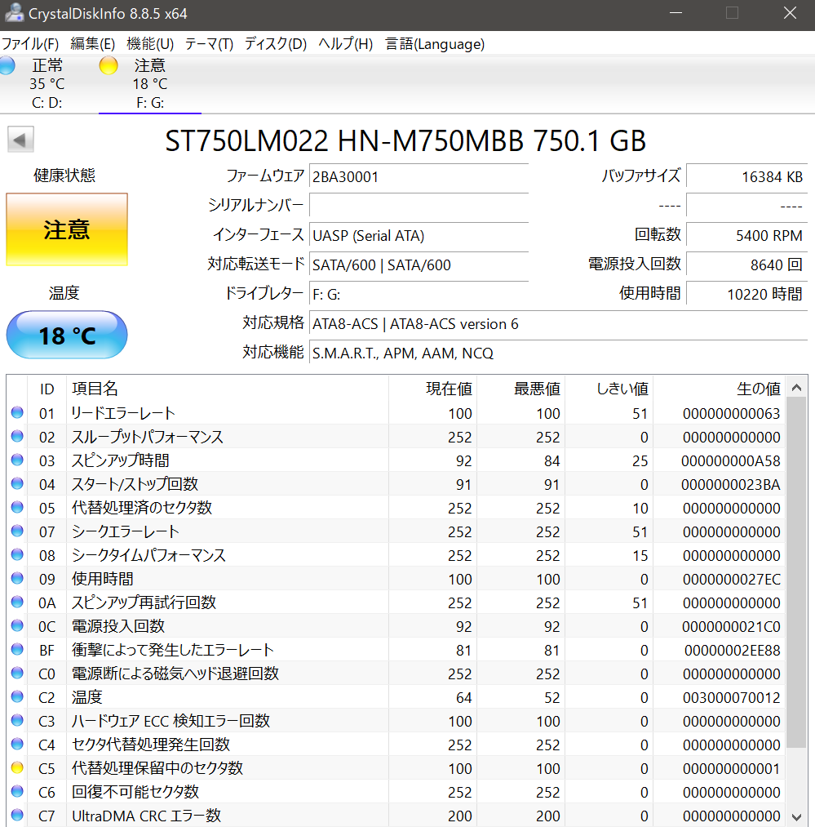The image size is (815, 827).
Task: Click the status dot for attribute 08 シークタイムパフォーマンス
Action: pos(17,554)
